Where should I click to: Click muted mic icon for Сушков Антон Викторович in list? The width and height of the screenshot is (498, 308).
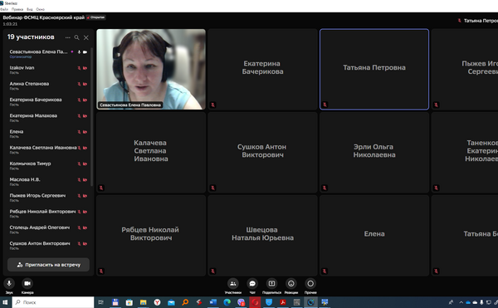(x=79, y=244)
